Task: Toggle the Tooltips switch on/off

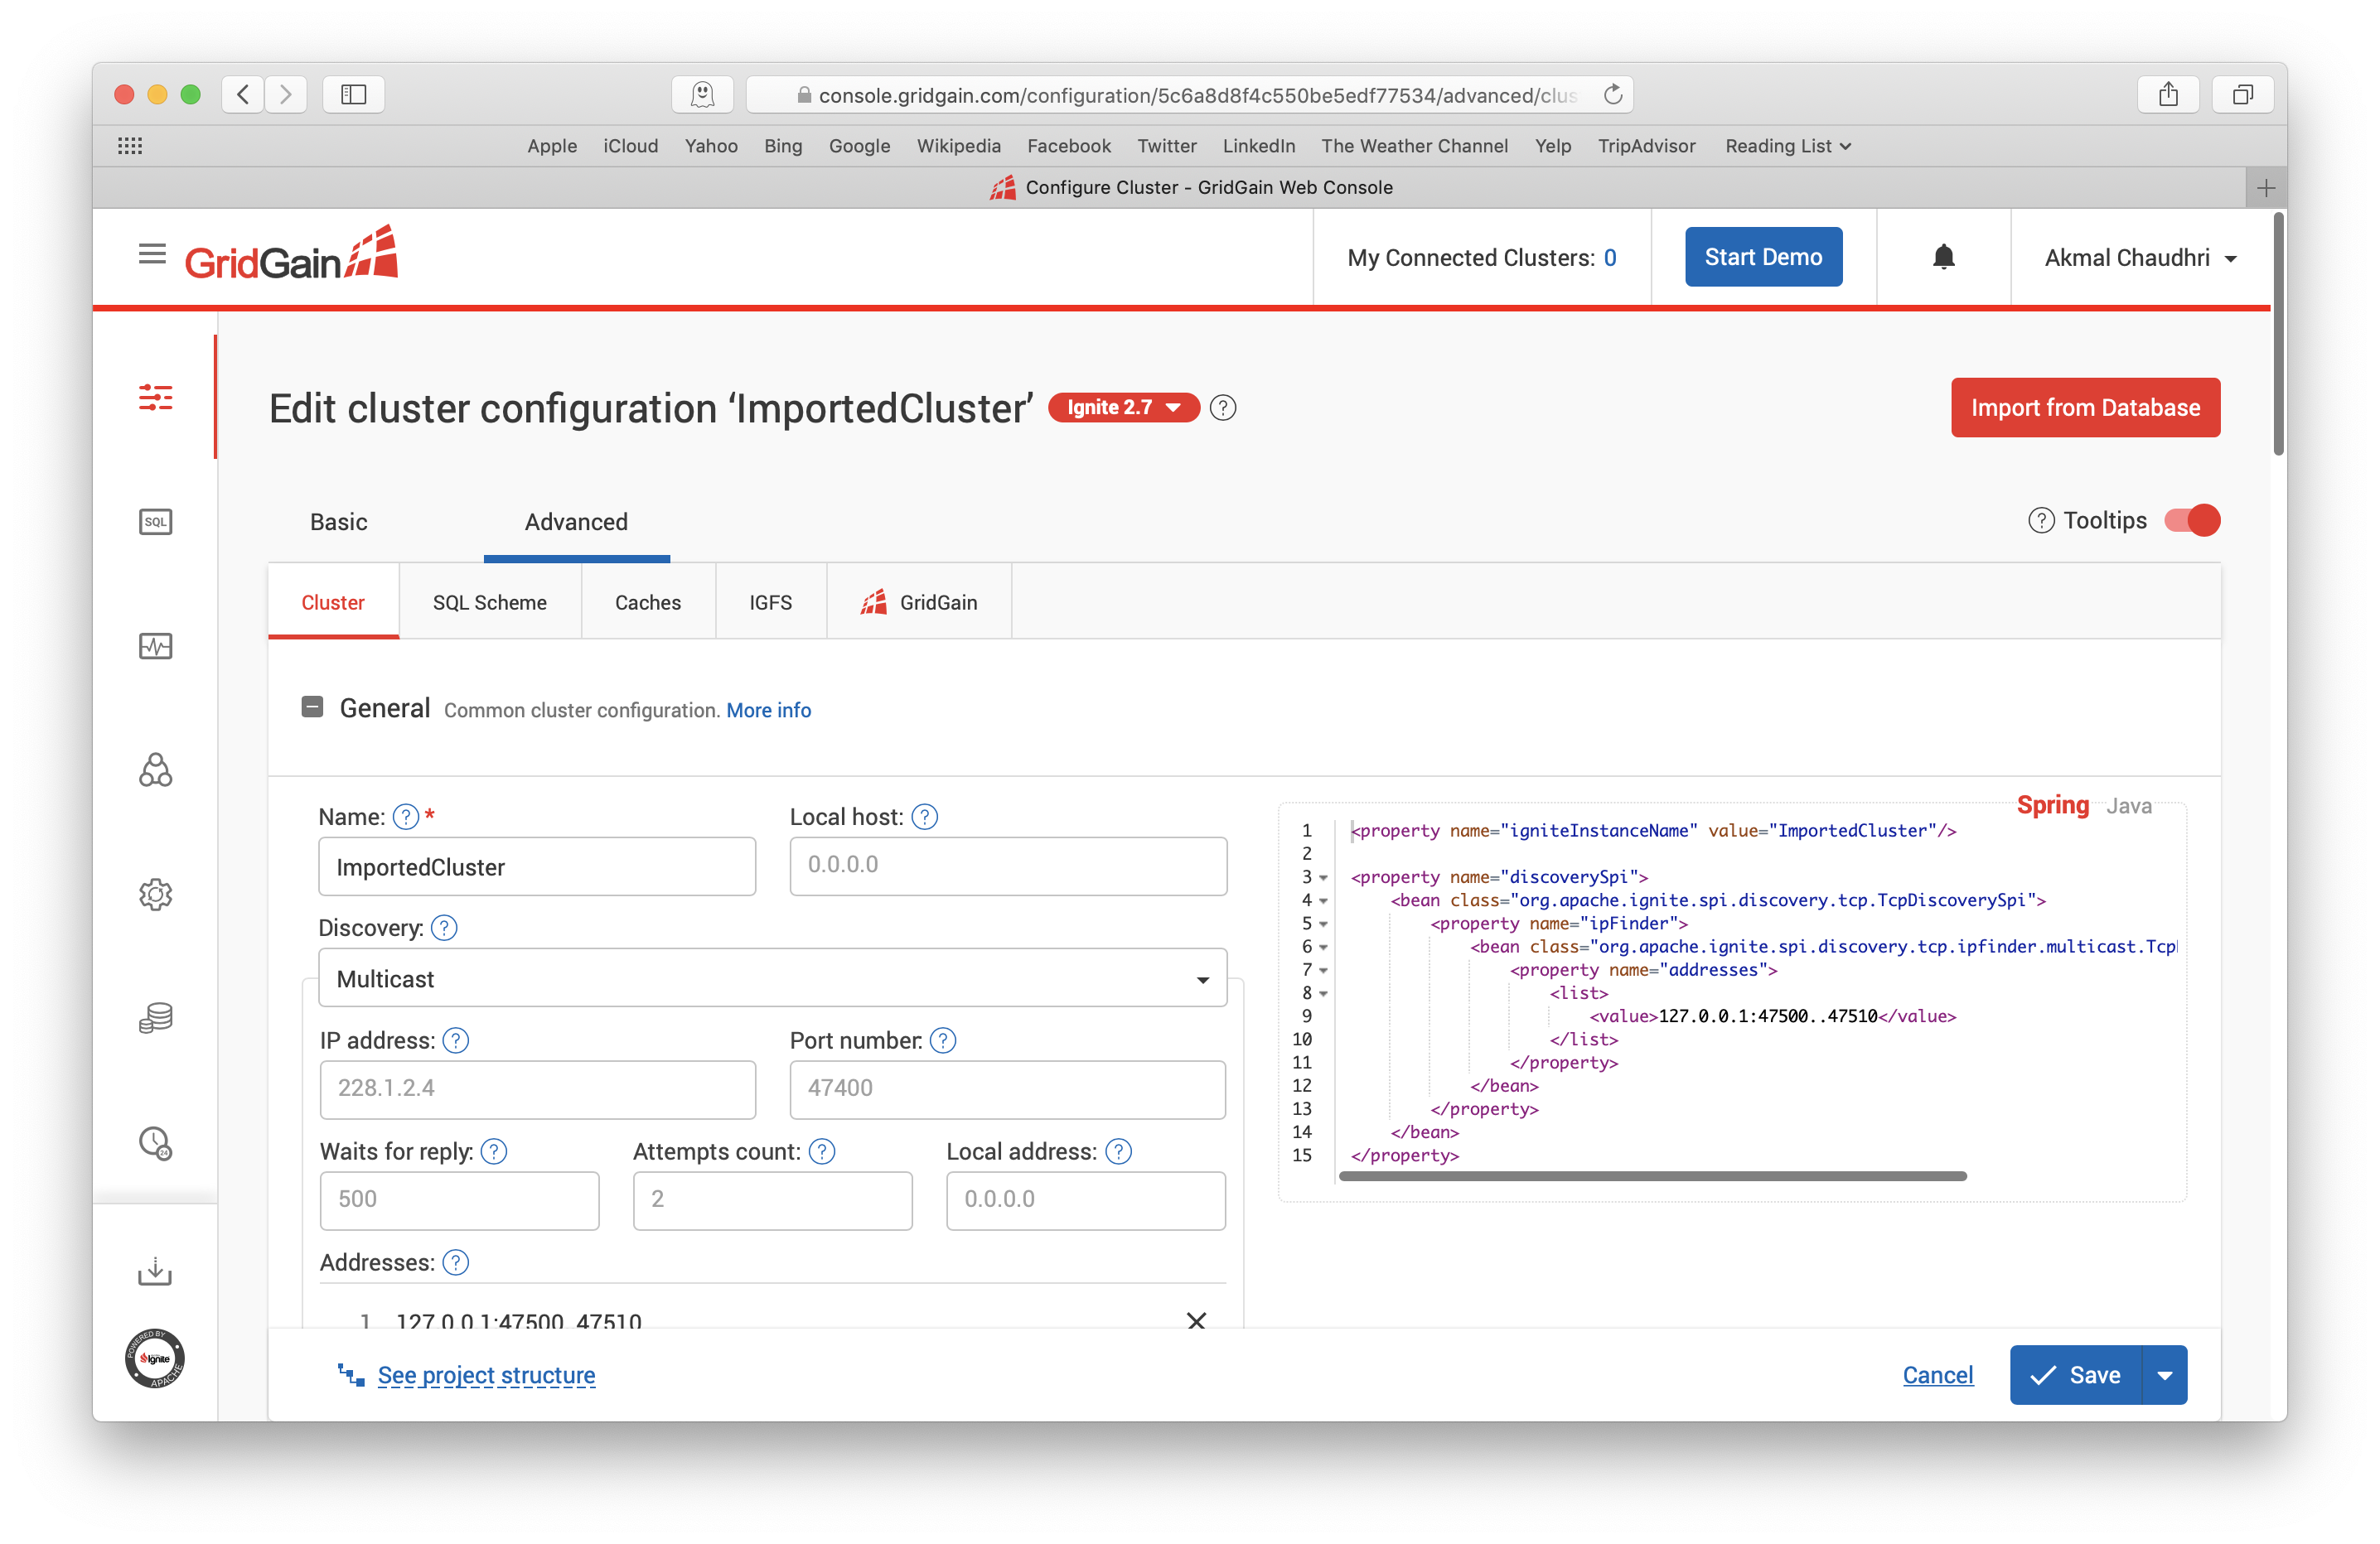Action: [x=2191, y=519]
